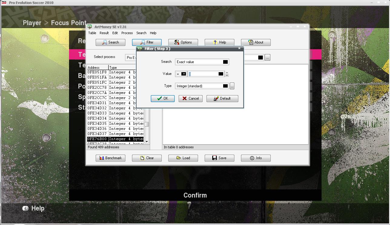Viewport: 390px width, 225px height.
Task: Click the address list scroll-down arrow
Action: point(147,141)
